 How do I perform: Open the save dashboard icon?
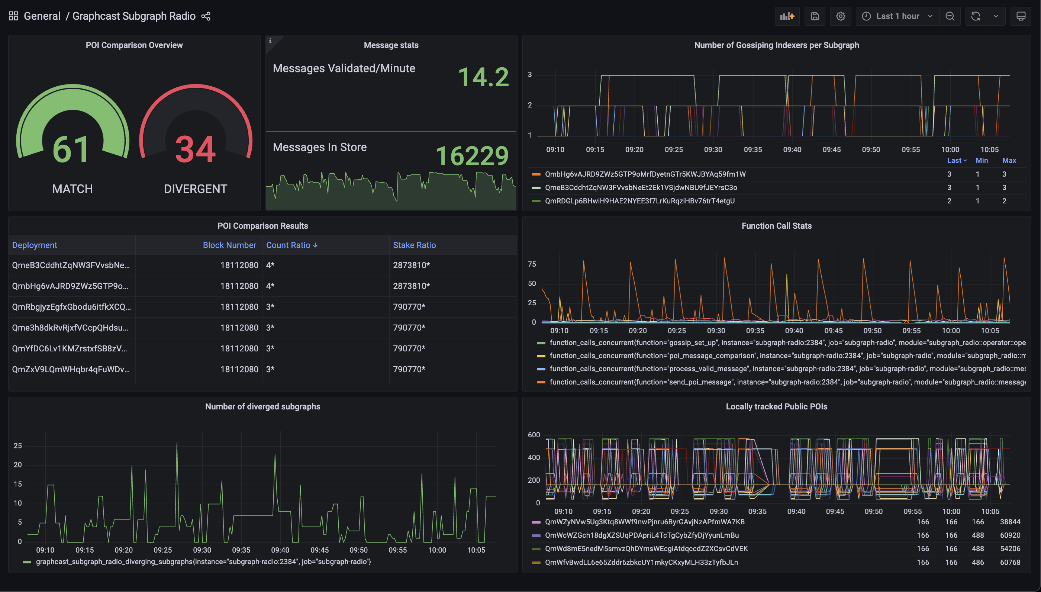pos(814,16)
